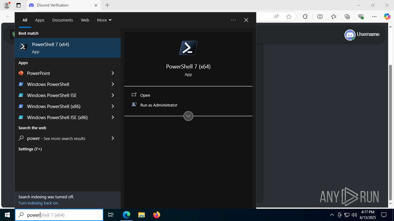Expand the 'power' web search results
Viewport: 394px width, 221px height.
(113, 138)
